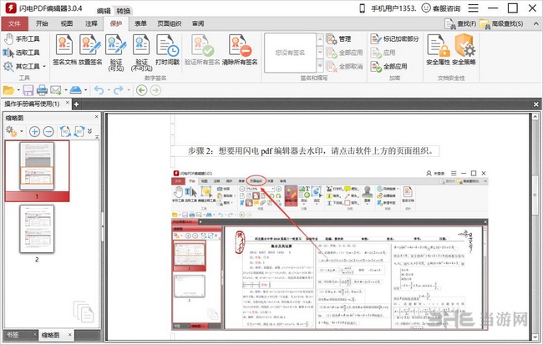Open 安全属性 security properties
The height and width of the screenshot is (345, 543).
[x=438, y=49]
